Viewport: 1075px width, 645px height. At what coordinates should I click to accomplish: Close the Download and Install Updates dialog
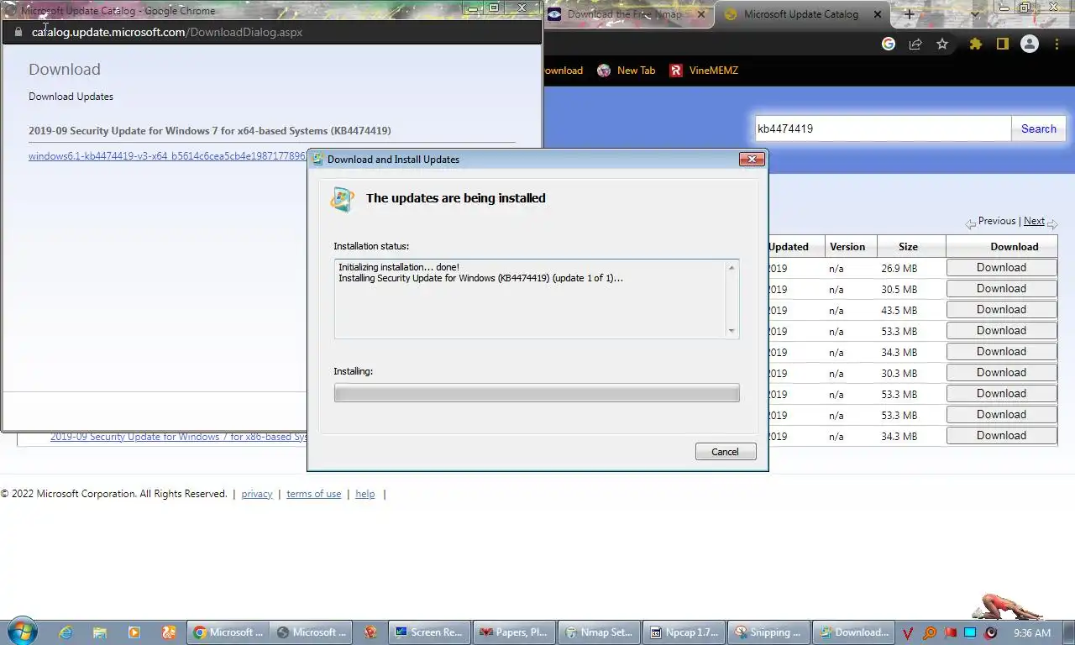[x=752, y=159]
